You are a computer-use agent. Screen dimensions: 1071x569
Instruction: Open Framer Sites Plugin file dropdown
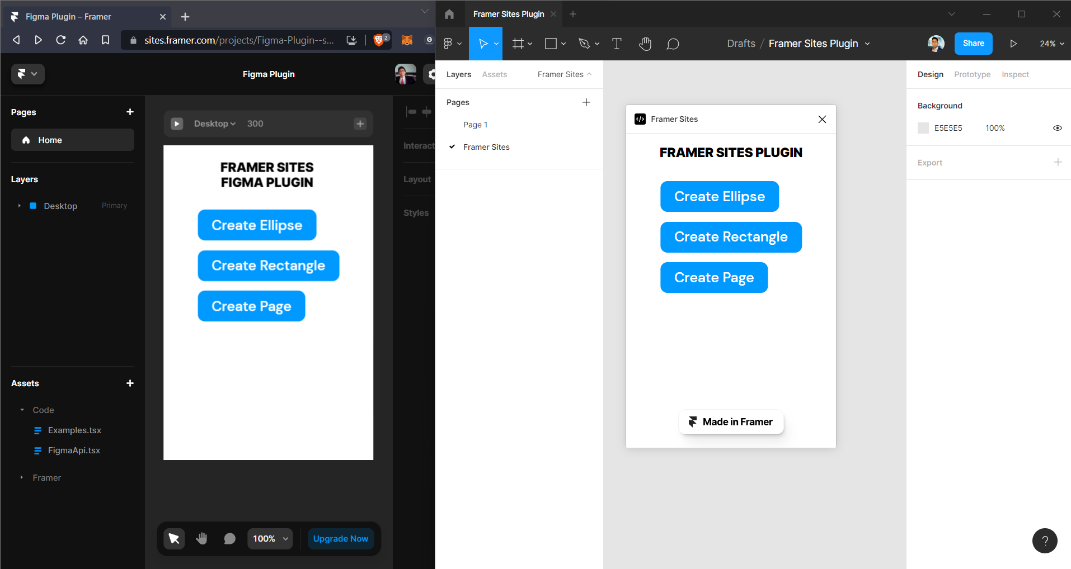click(x=867, y=44)
